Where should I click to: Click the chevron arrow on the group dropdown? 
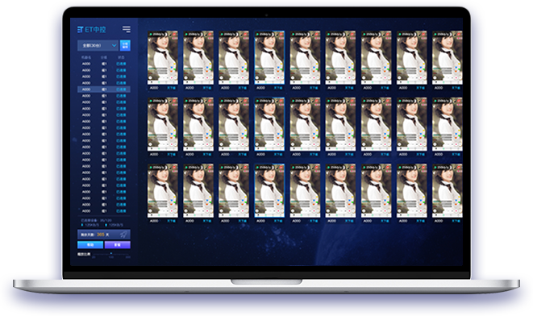[x=115, y=45]
